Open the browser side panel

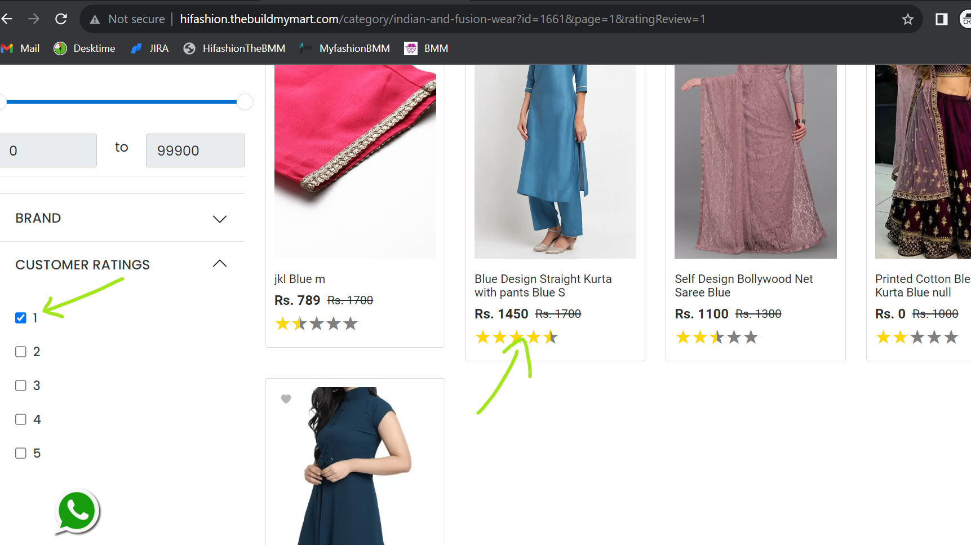click(941, 19)
